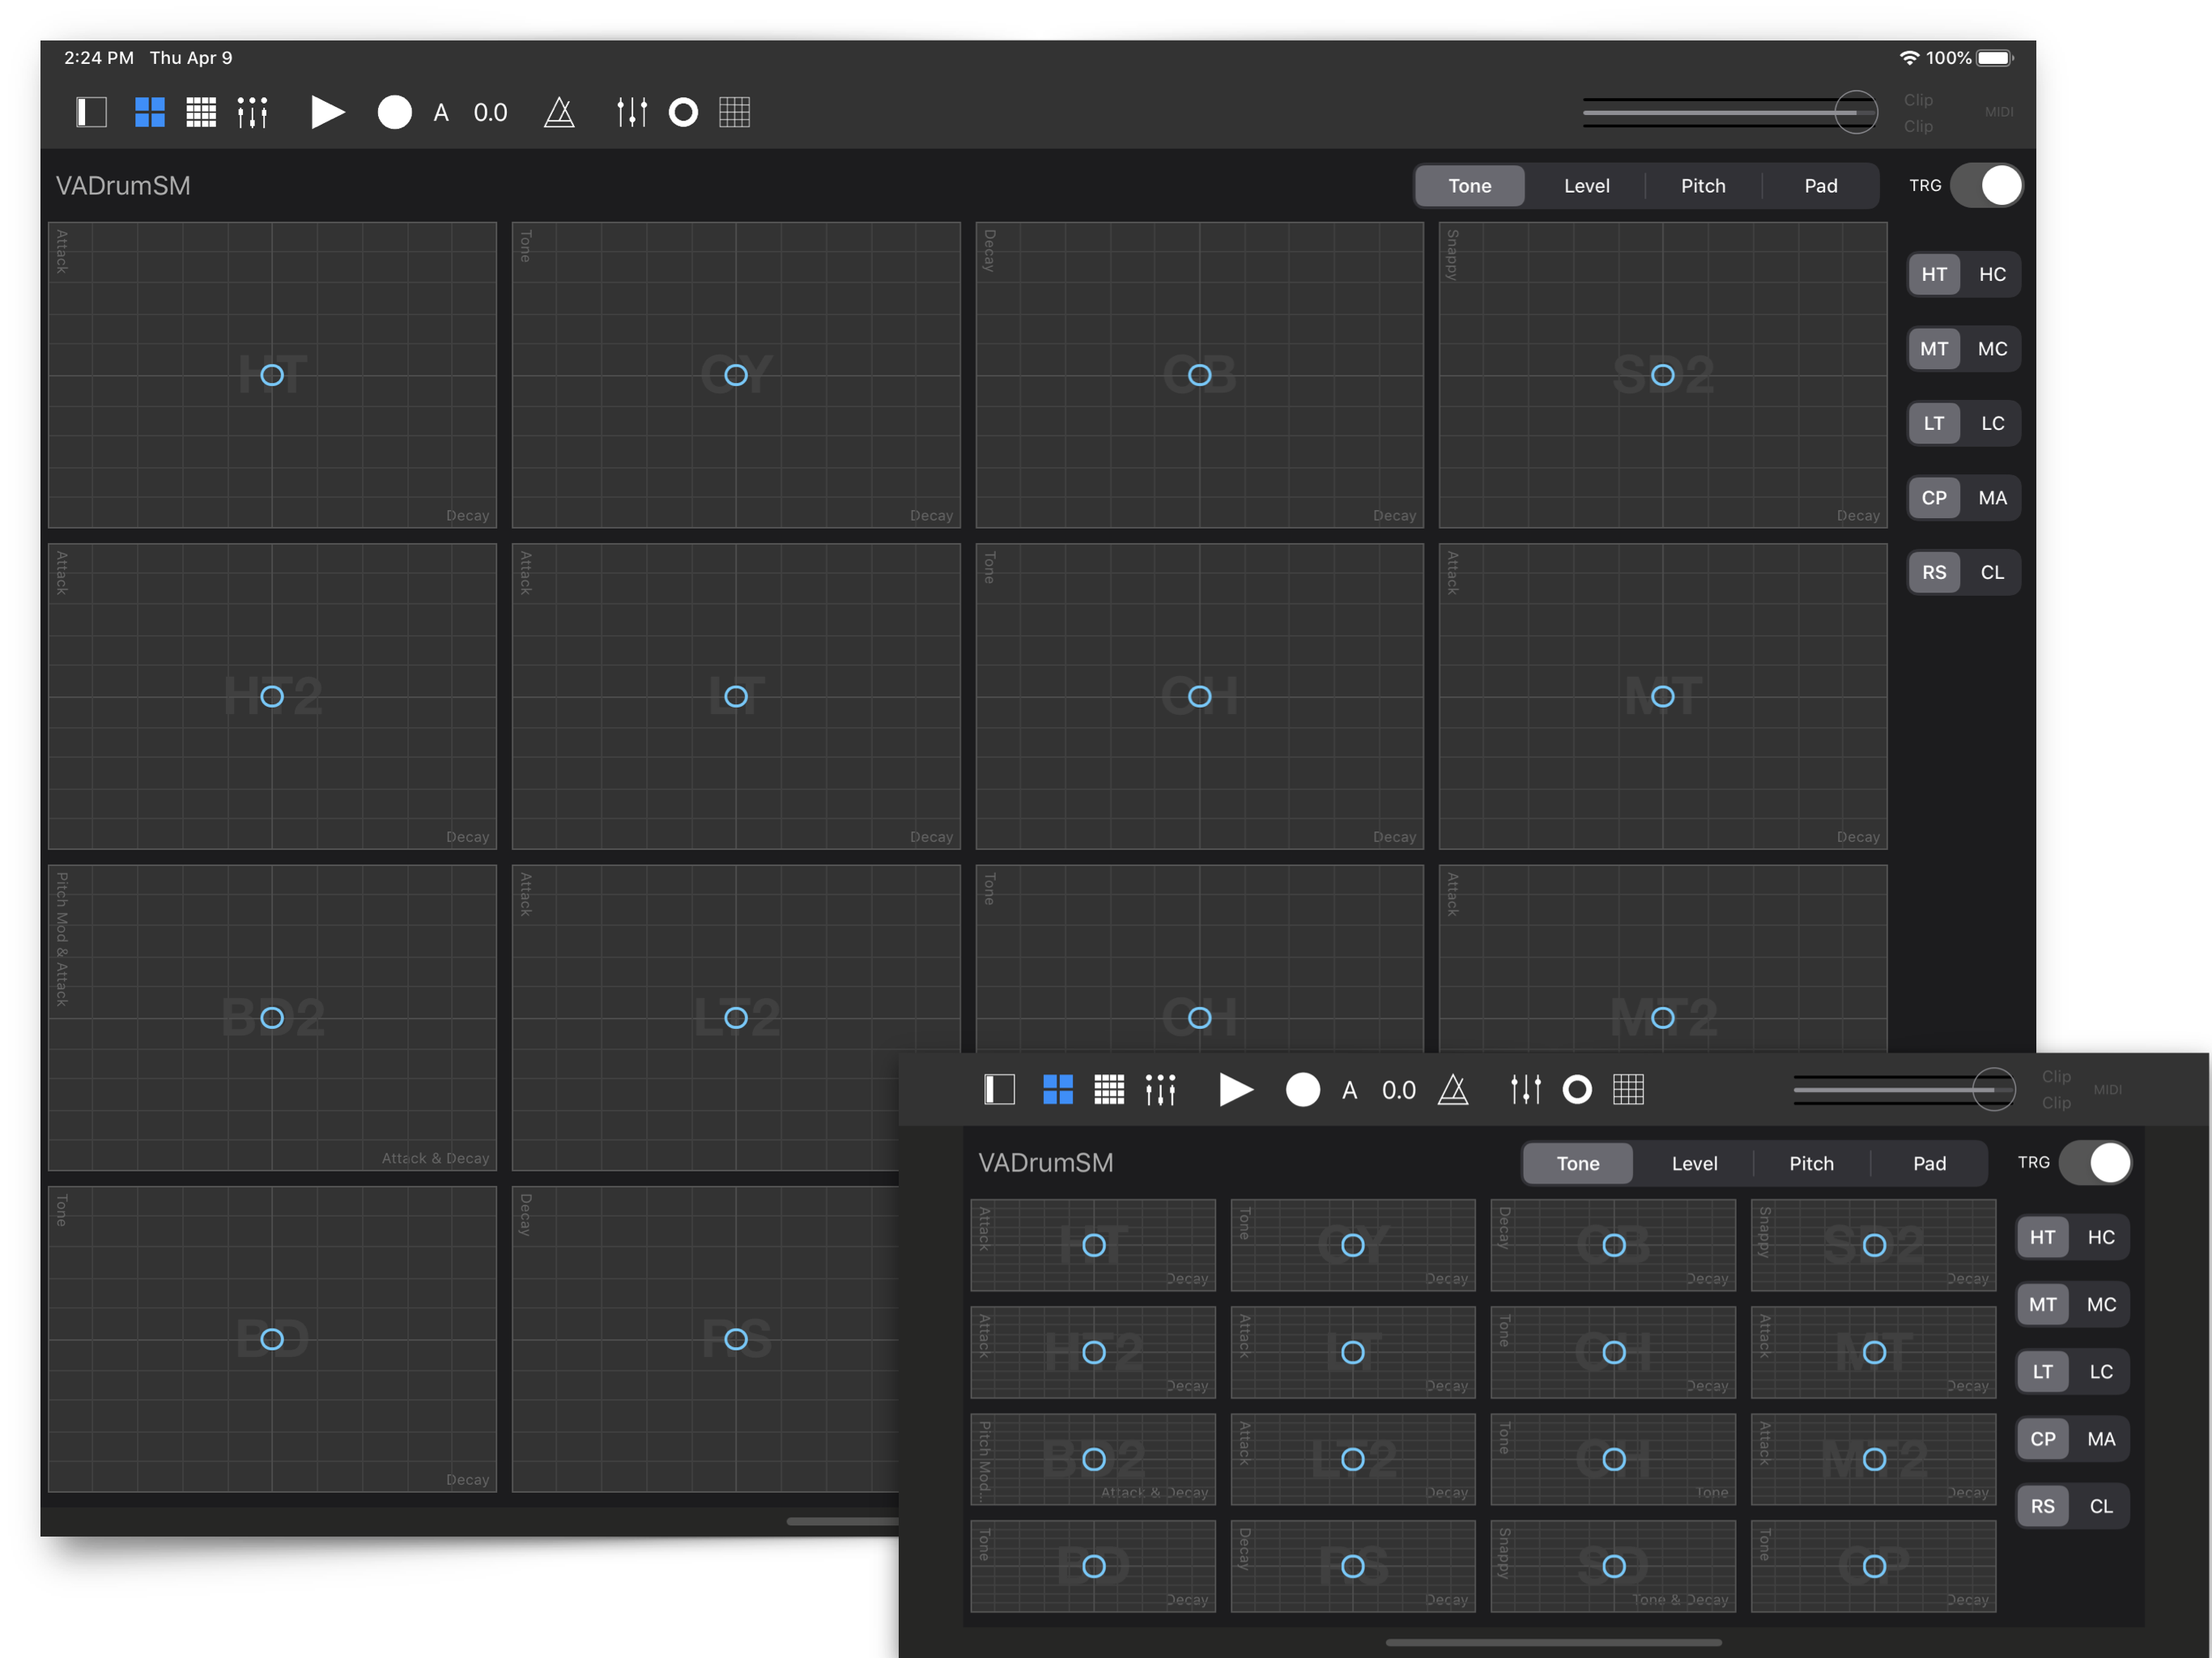Viewport: 2212px width, 1658px height.
Task: Click the BD2 XY pad in the large window
Action: coord(272,1018)
